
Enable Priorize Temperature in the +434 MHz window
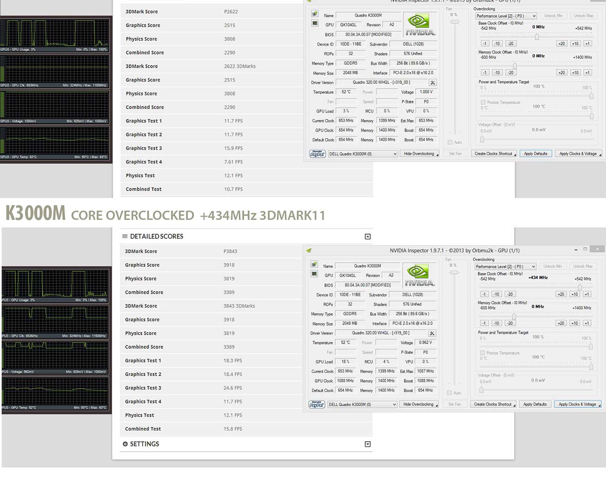[x=482, y=353]
